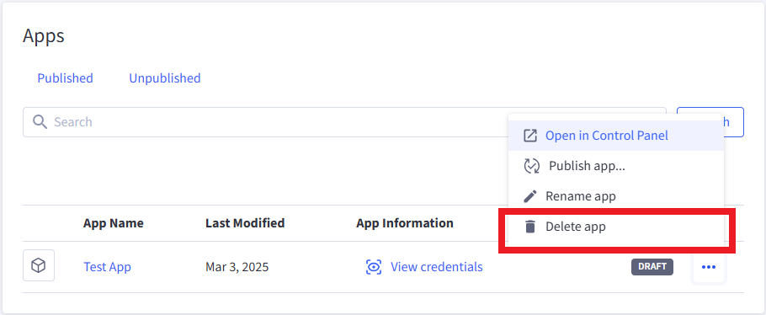Click the pencil icon for Rename app
The width and height of the screenshot is (766, 315).
pyautogui.click(x=530, y=196)
